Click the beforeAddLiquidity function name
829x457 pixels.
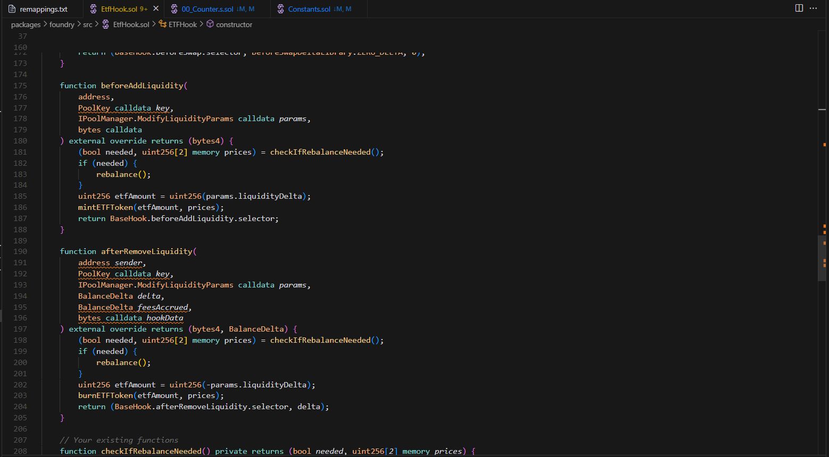tap(142, 86)
